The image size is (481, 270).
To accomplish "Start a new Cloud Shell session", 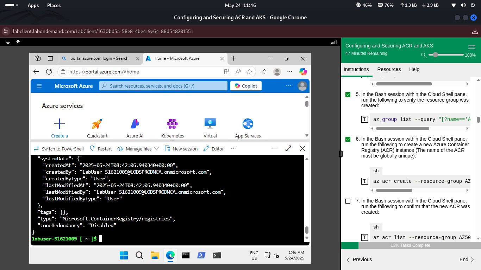I will [x=181, y=148].
